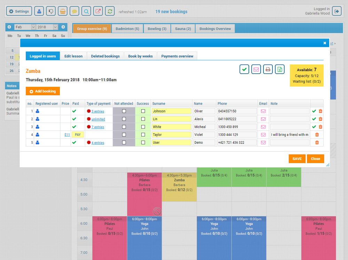Switch to the Payments overview tab
This screenshot has width=348, height=260.
177,56
